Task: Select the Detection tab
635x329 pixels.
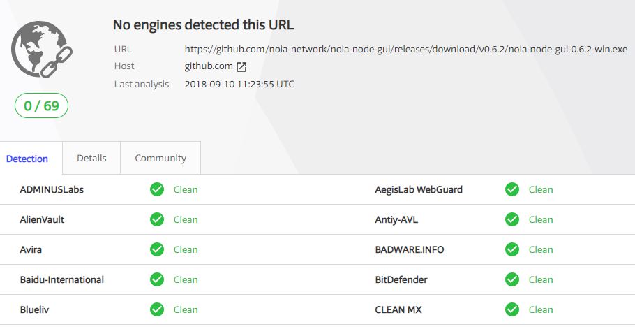Action: 27,159
